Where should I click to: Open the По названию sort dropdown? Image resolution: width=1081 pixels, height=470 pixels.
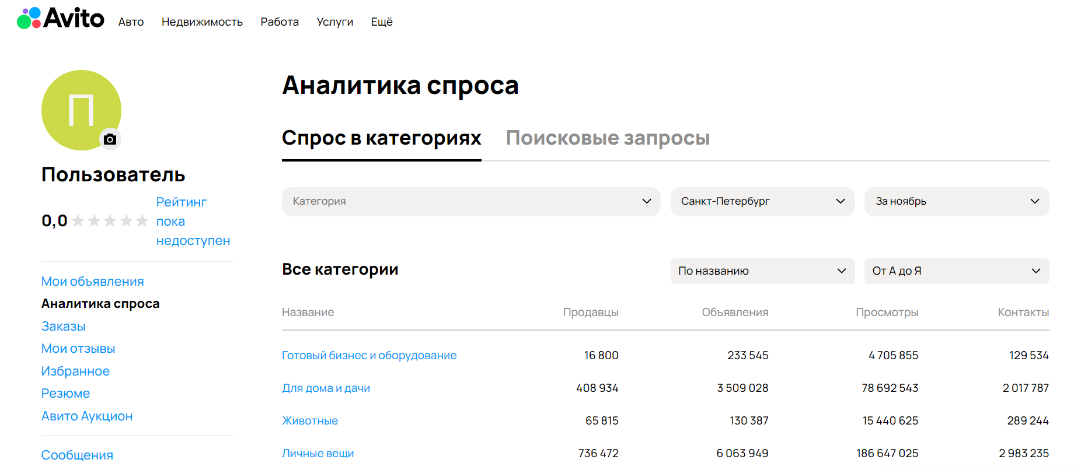tap(762, 271)
